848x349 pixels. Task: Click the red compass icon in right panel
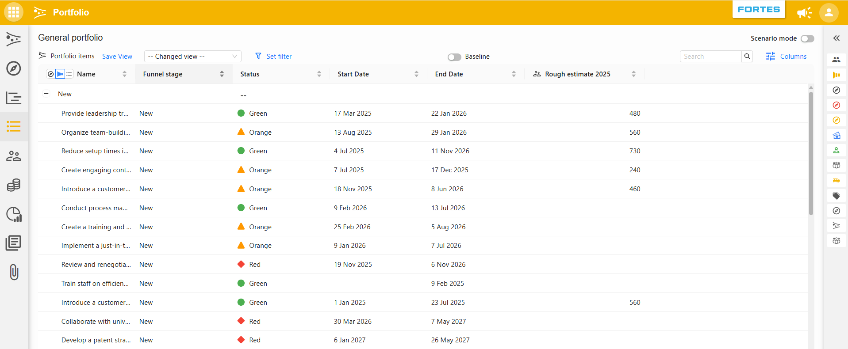[836, 105]
